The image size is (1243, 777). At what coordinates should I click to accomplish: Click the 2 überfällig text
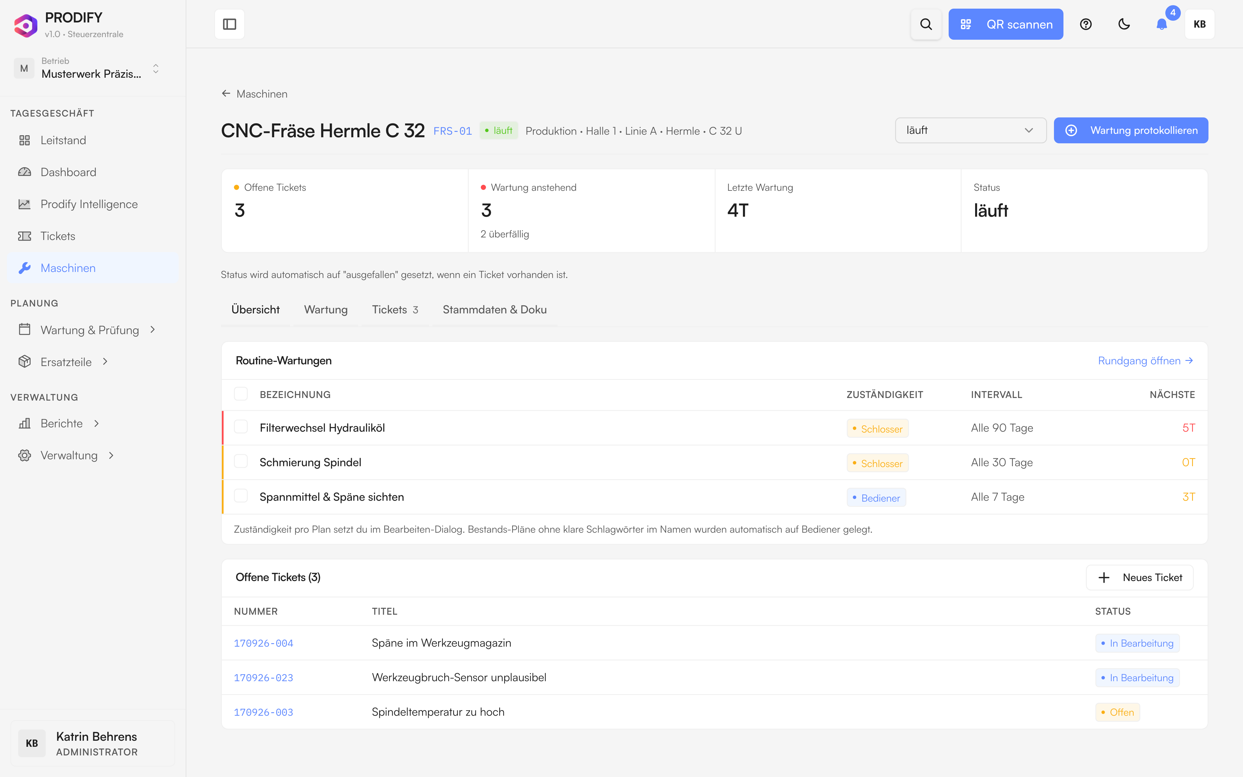[504, 234]
